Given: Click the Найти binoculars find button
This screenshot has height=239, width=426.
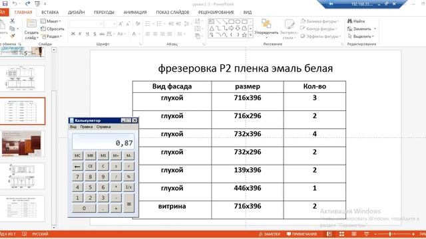Looking at the screenshot, I should coord(356,21).
